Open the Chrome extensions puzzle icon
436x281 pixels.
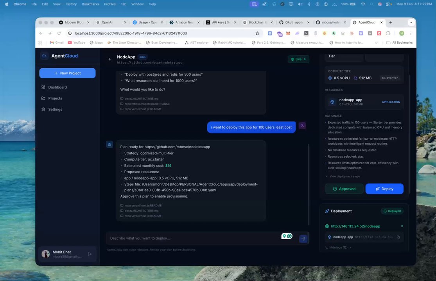tap(388, 33)
